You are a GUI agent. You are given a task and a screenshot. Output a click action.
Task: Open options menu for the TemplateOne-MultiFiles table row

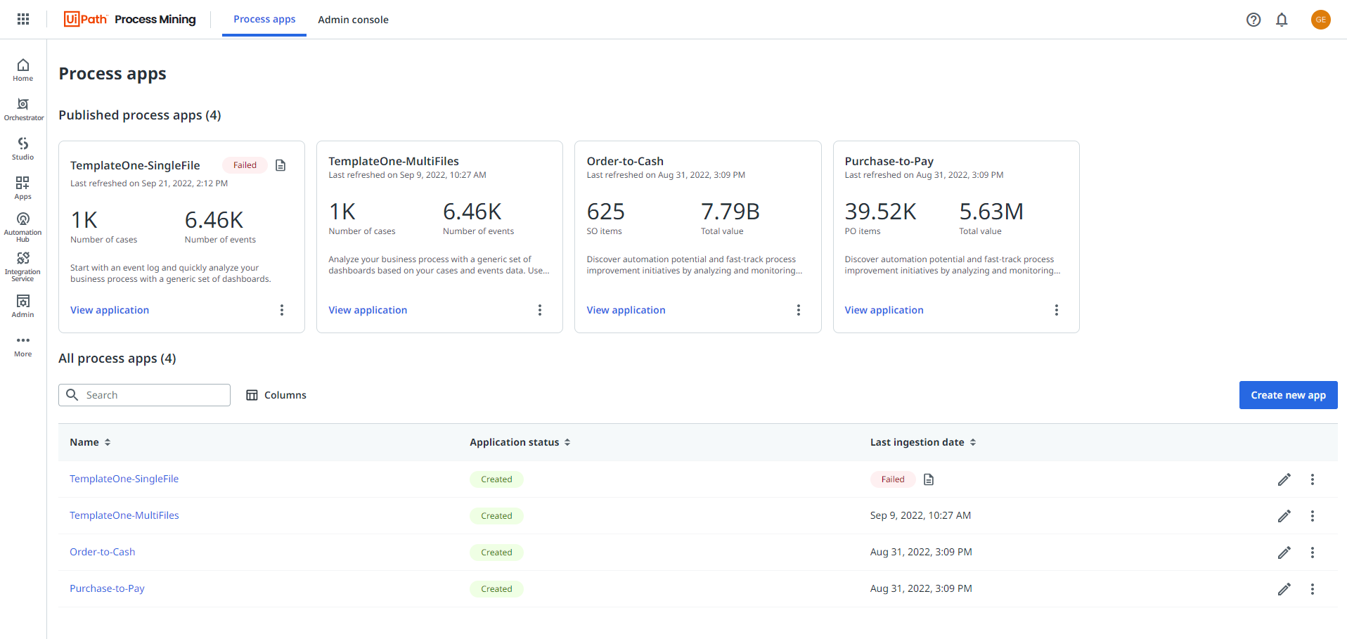[x=1312, y=515]
